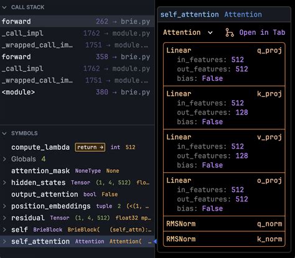Click the self_attention title in popup header

pyautogui.click(x=189, y=14)
